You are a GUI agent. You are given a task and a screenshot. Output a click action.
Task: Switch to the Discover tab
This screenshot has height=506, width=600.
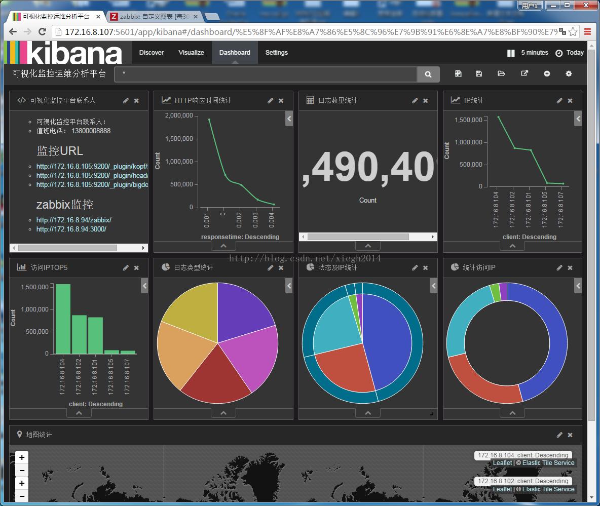point(151,53)
